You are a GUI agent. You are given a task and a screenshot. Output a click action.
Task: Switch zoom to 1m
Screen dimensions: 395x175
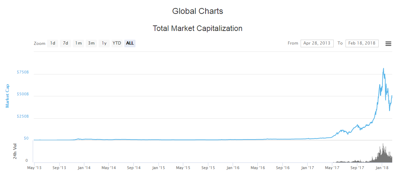tap(78, 43)
